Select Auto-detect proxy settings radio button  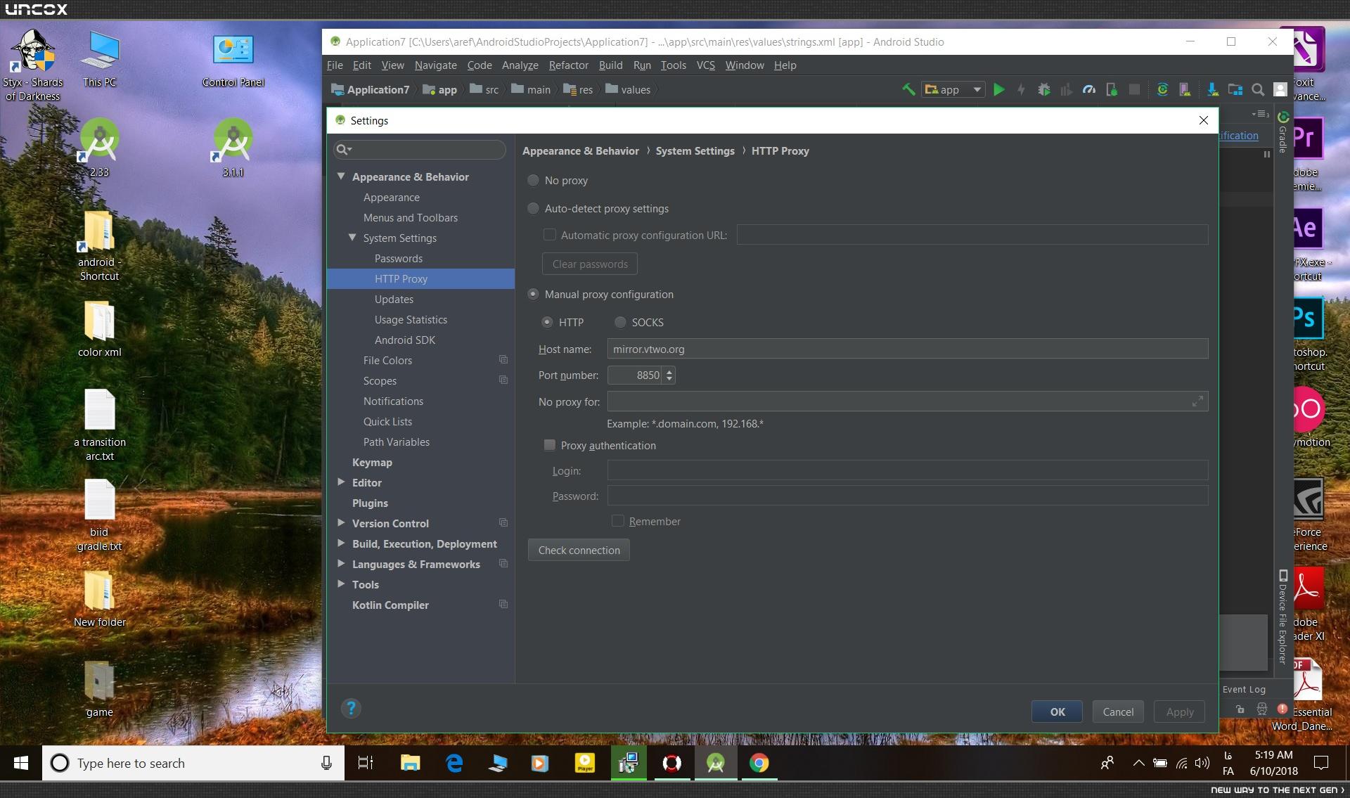[533, 208]
